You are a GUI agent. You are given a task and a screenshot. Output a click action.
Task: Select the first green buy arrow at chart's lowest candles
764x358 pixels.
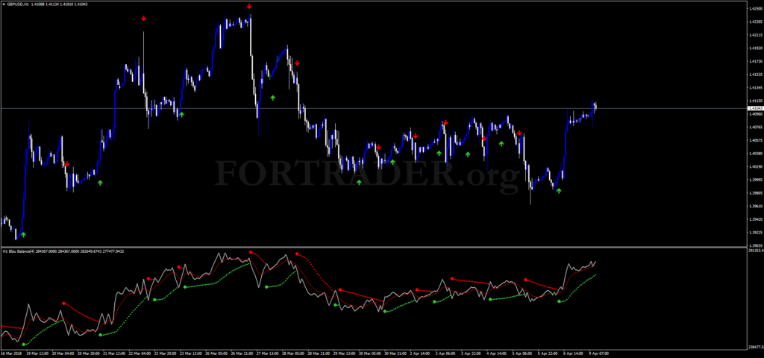[x=23, y=235]
